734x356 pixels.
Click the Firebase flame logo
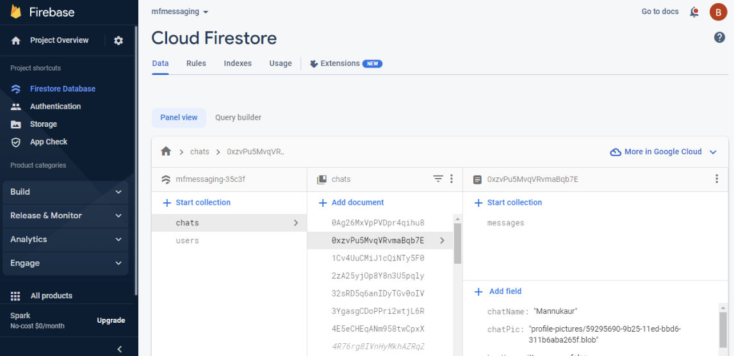pyautogui.click(x=17, y=12)
